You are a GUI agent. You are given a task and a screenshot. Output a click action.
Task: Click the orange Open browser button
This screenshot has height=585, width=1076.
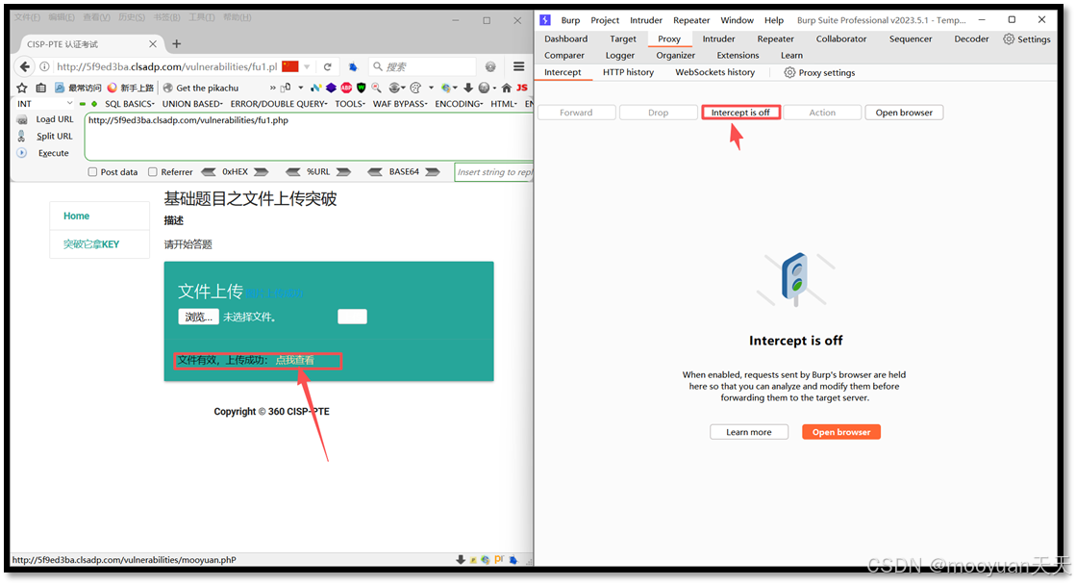point(841,432)
